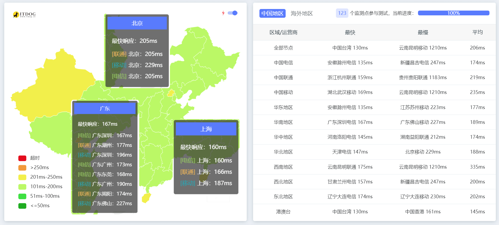Click the 北京 tooltip title bar

point(137,23)
